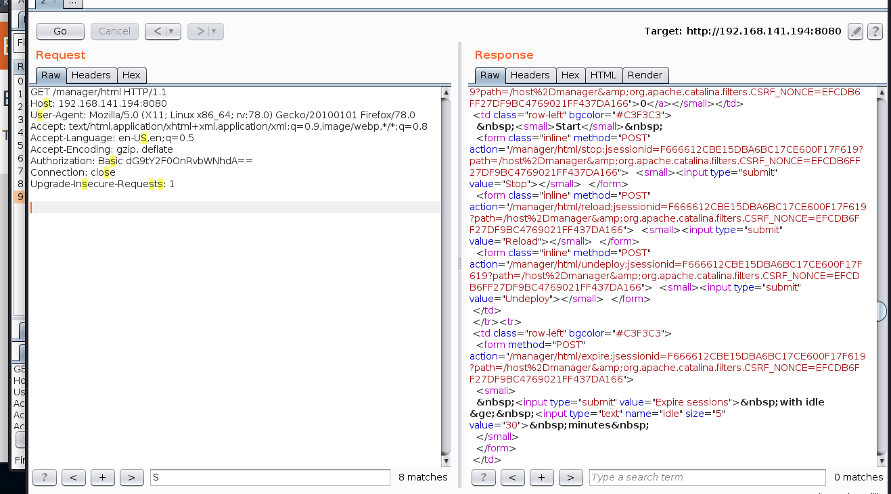Click the request search field containing S

270,477
